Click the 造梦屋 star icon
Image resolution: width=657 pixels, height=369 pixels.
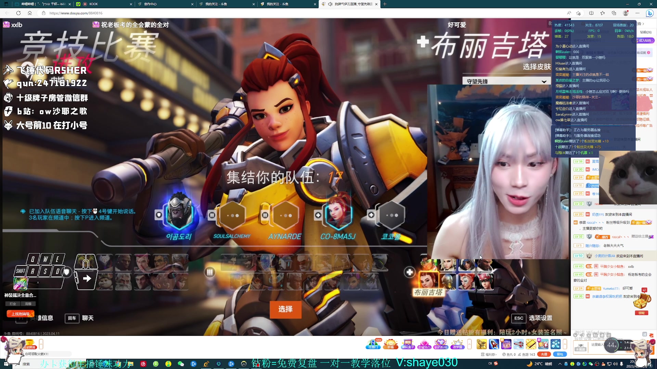click(457, 344)
